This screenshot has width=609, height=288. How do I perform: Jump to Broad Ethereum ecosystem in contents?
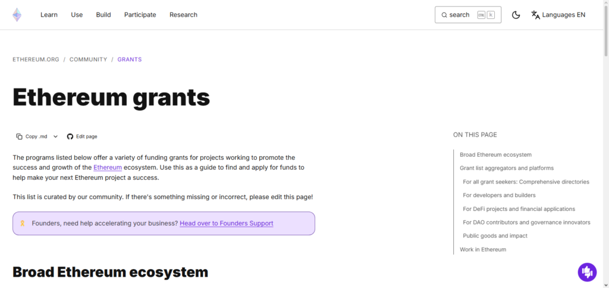click(495, 154)
